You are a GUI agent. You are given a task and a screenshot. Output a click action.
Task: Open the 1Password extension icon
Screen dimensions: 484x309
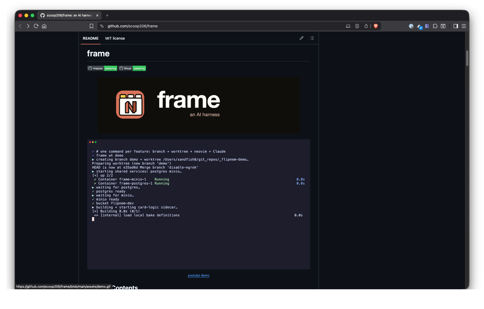click(x=411, y=26)
